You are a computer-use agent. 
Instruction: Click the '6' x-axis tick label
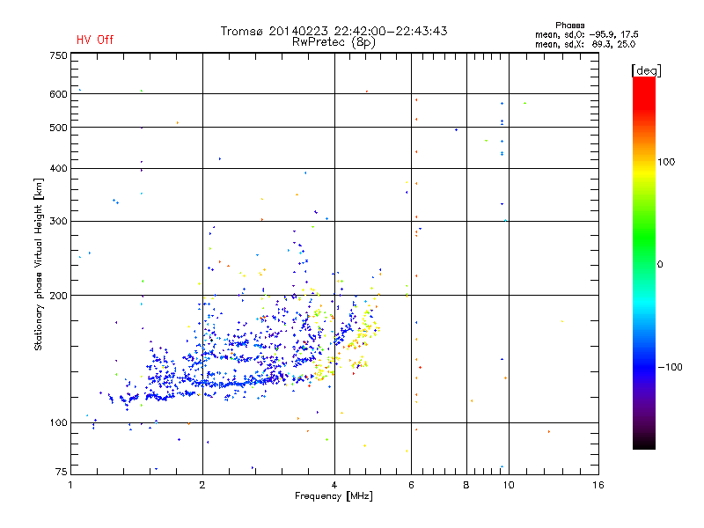[411, 485]
